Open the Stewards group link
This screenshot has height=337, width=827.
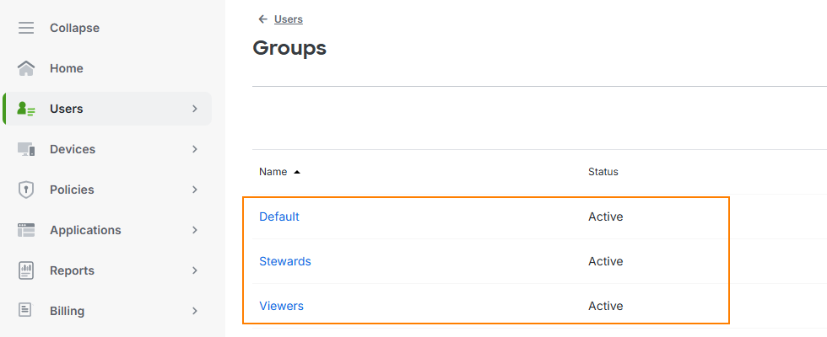285,261
